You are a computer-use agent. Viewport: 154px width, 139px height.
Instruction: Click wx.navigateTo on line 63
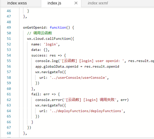[x=50, y=105]
